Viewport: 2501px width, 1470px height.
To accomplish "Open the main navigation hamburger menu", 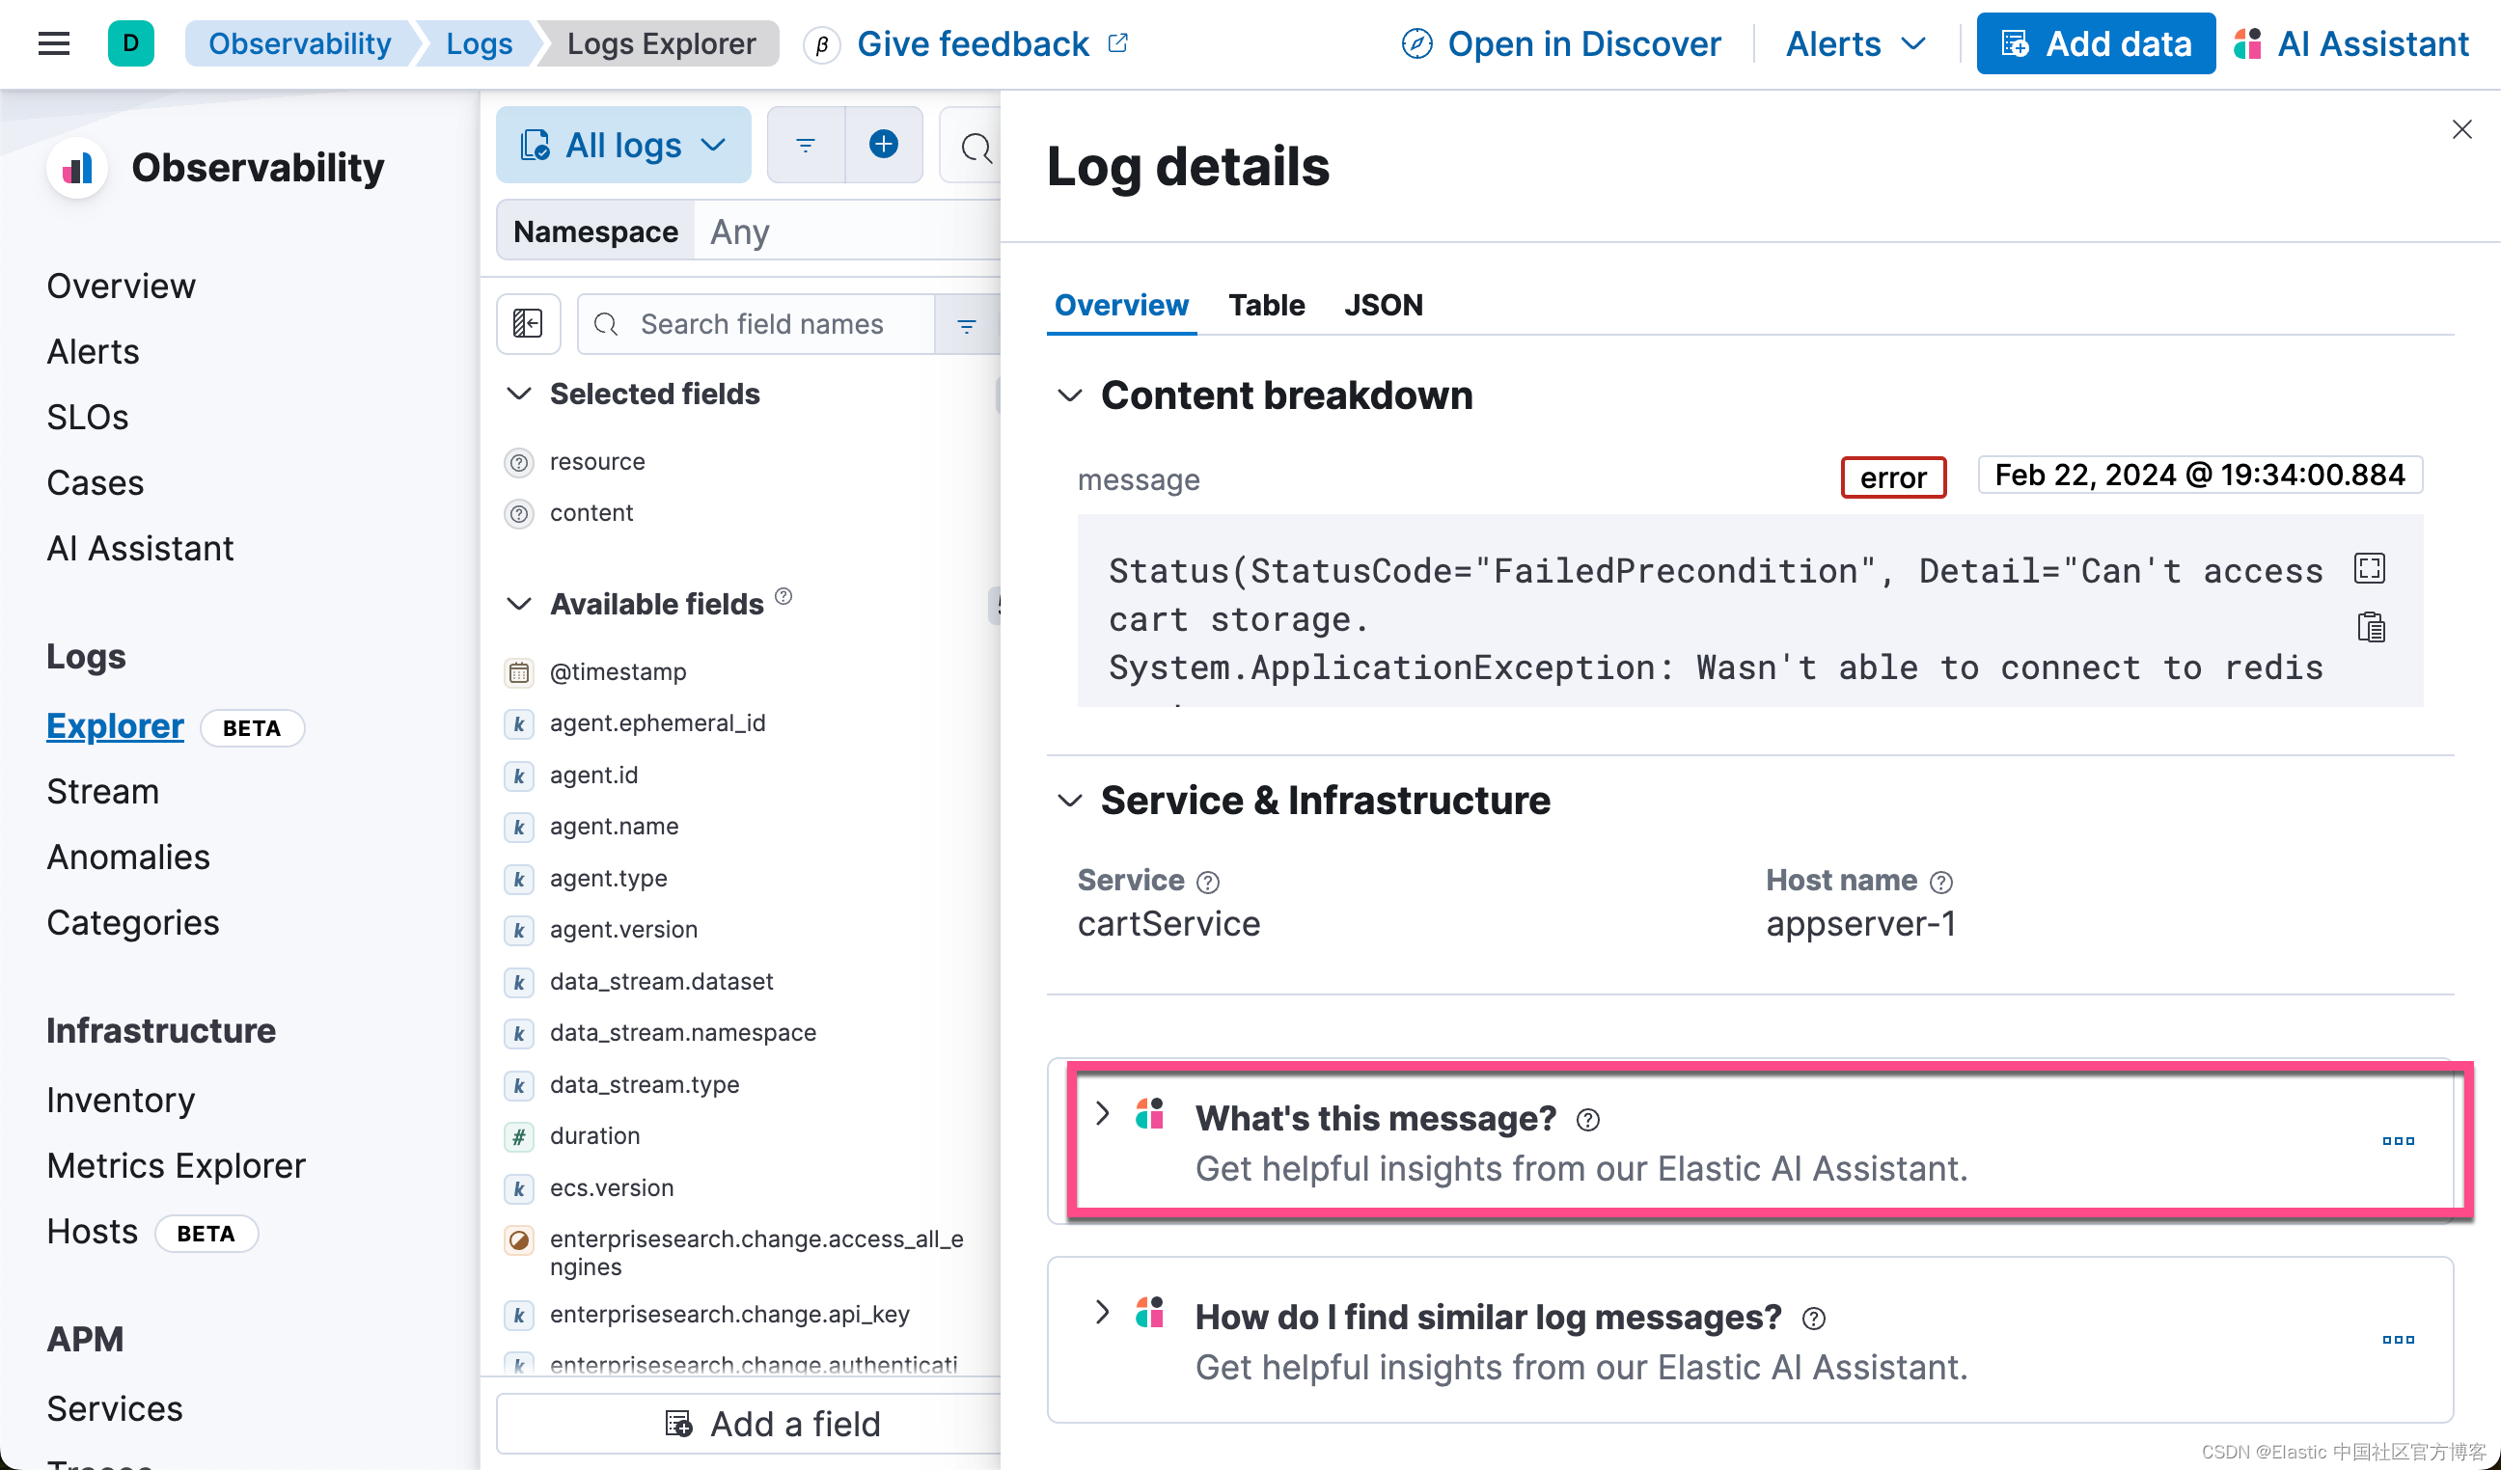I will click(x=53, y=42).
